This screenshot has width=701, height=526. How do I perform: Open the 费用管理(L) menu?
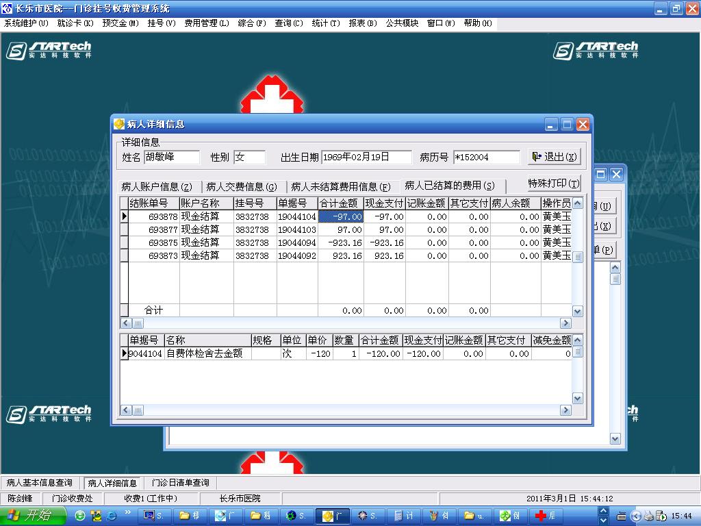(207, 23)
